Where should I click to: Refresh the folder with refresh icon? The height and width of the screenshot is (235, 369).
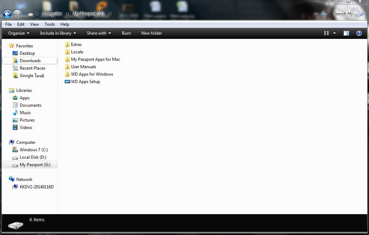(324, 14)
